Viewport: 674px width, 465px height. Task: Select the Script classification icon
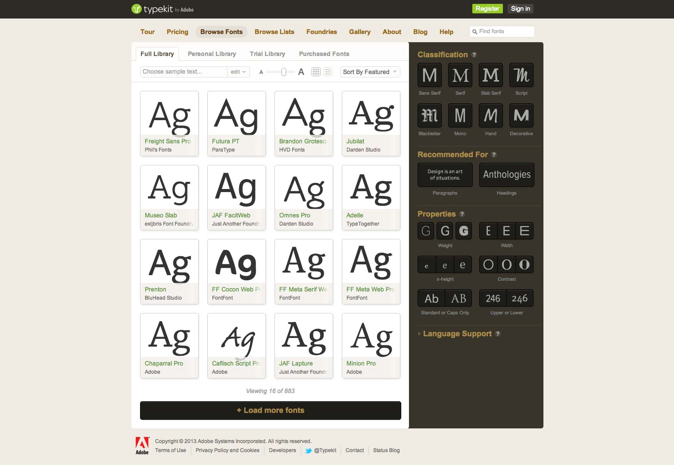[521, 75]
